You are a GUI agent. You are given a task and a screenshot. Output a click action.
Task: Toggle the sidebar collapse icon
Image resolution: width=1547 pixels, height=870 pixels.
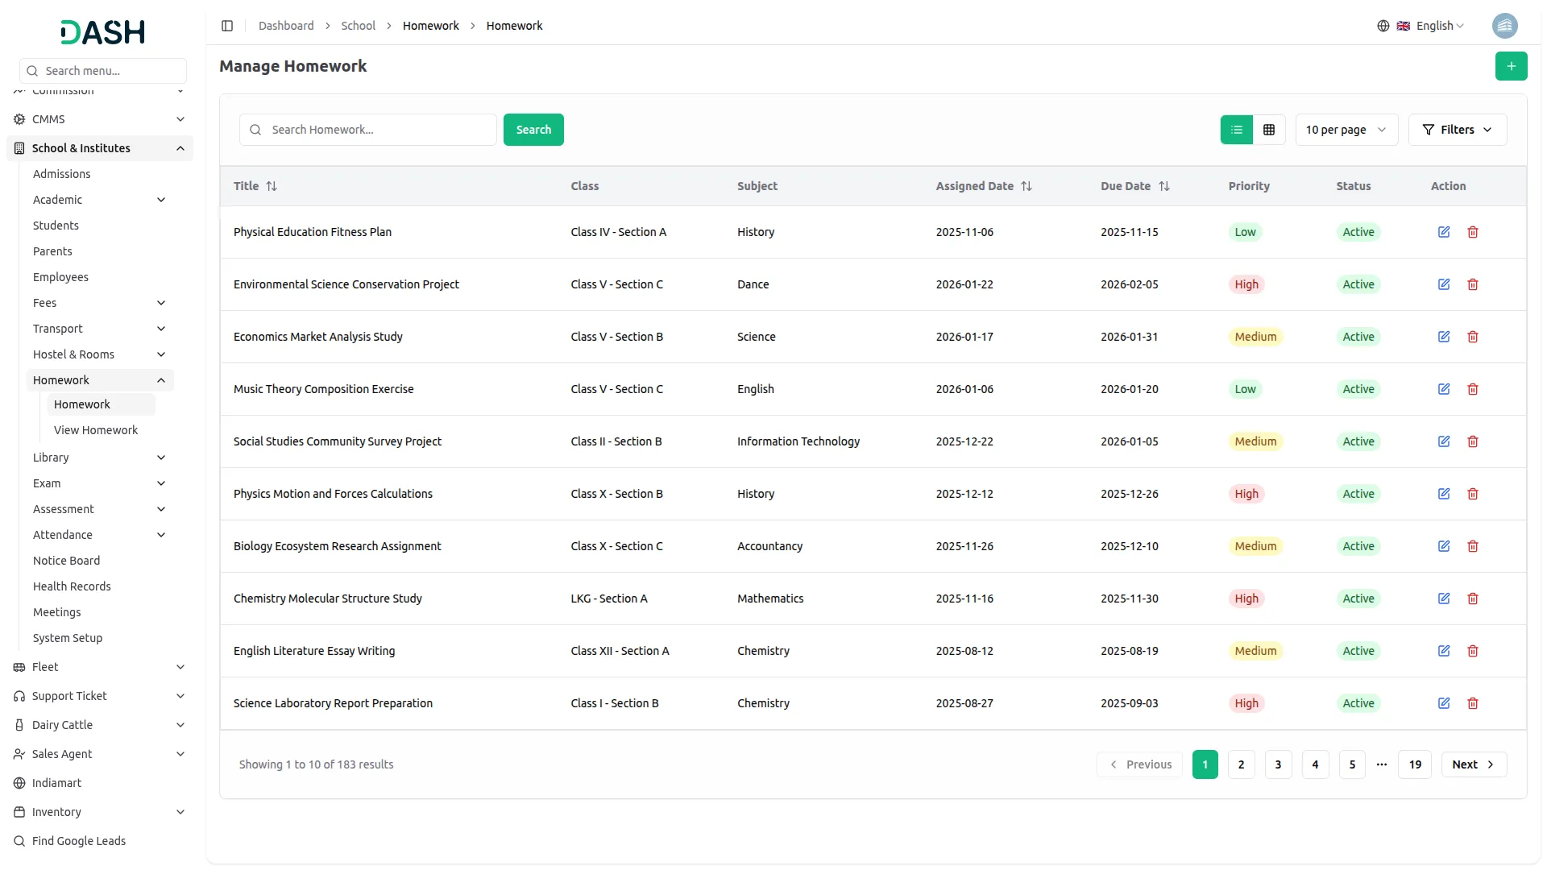[x=227, y=26]
